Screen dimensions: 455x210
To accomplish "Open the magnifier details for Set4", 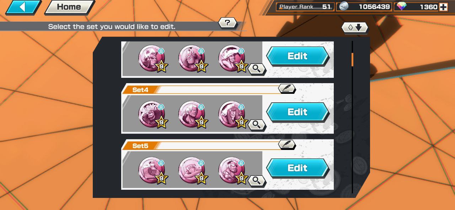I will click(x=257, y=125).
